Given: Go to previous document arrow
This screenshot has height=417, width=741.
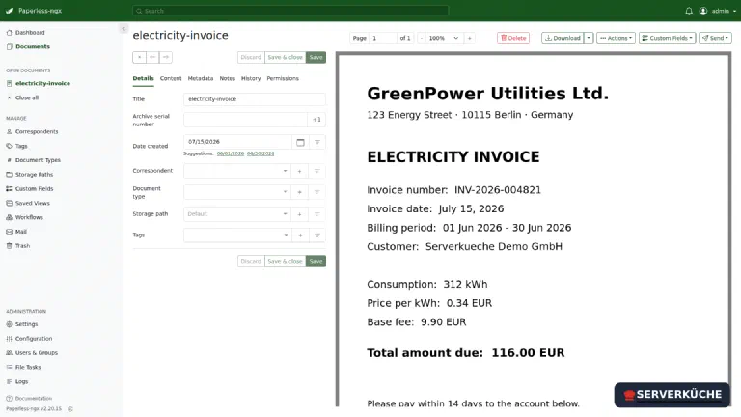Looking at the screenshot, I should point(152,57).
